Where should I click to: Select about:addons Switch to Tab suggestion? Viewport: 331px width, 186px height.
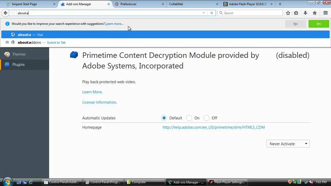click(165, 42)
